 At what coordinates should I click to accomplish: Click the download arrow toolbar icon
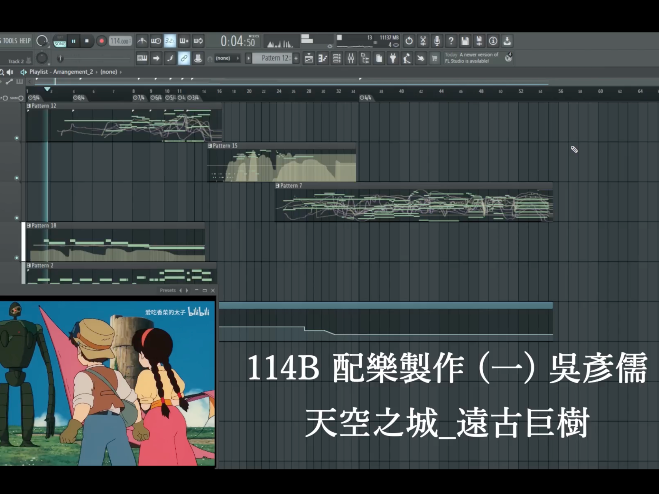pyautogui.click(x=507, y=41)
